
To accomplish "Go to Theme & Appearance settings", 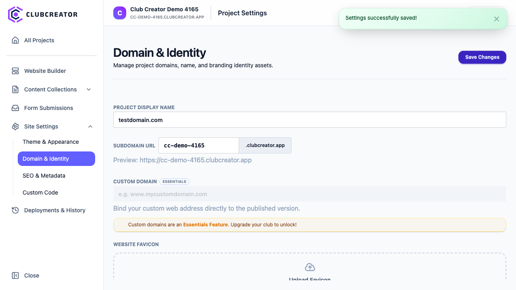I will pyautogui.click(x=56, y=142).
